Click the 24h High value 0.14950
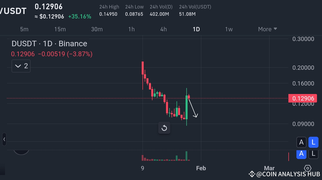This screenshot has width=322, height=180. coord(109,14)
